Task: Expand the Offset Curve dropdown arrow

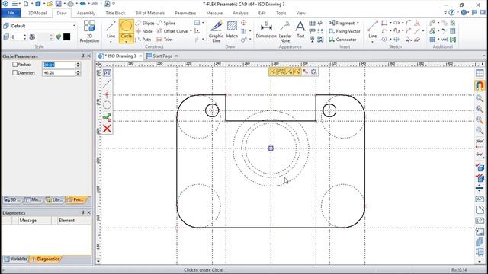Action: (191, 31)
